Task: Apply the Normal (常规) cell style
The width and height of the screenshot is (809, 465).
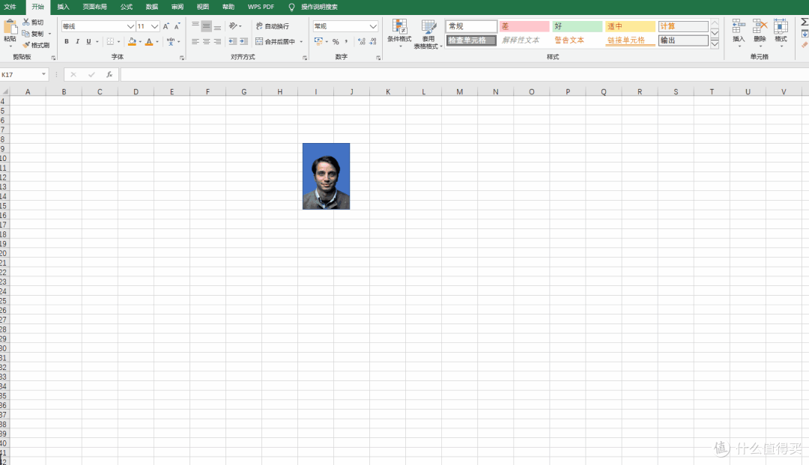Action: [472, 25]
